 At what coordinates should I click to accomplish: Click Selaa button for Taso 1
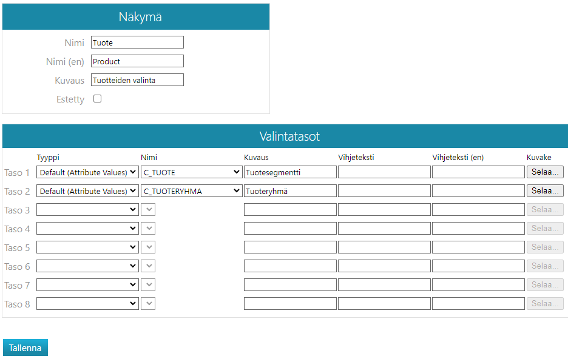tap(544, 172)
